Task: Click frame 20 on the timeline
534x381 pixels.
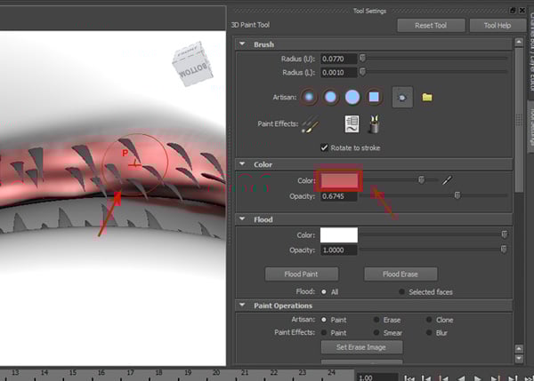Action: pyautogui.click(x=216, y=374)
